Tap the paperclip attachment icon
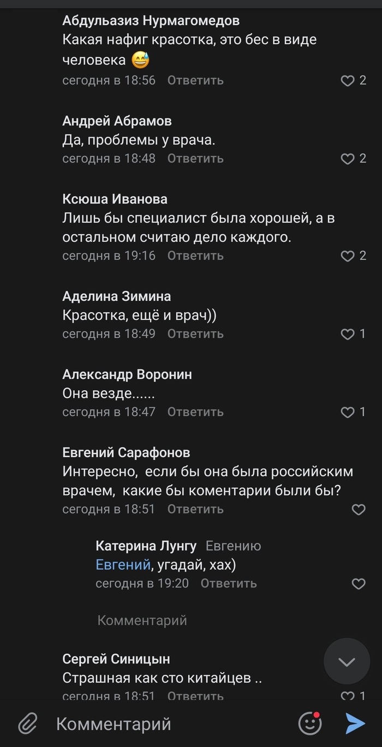 [x=27, y=724]
